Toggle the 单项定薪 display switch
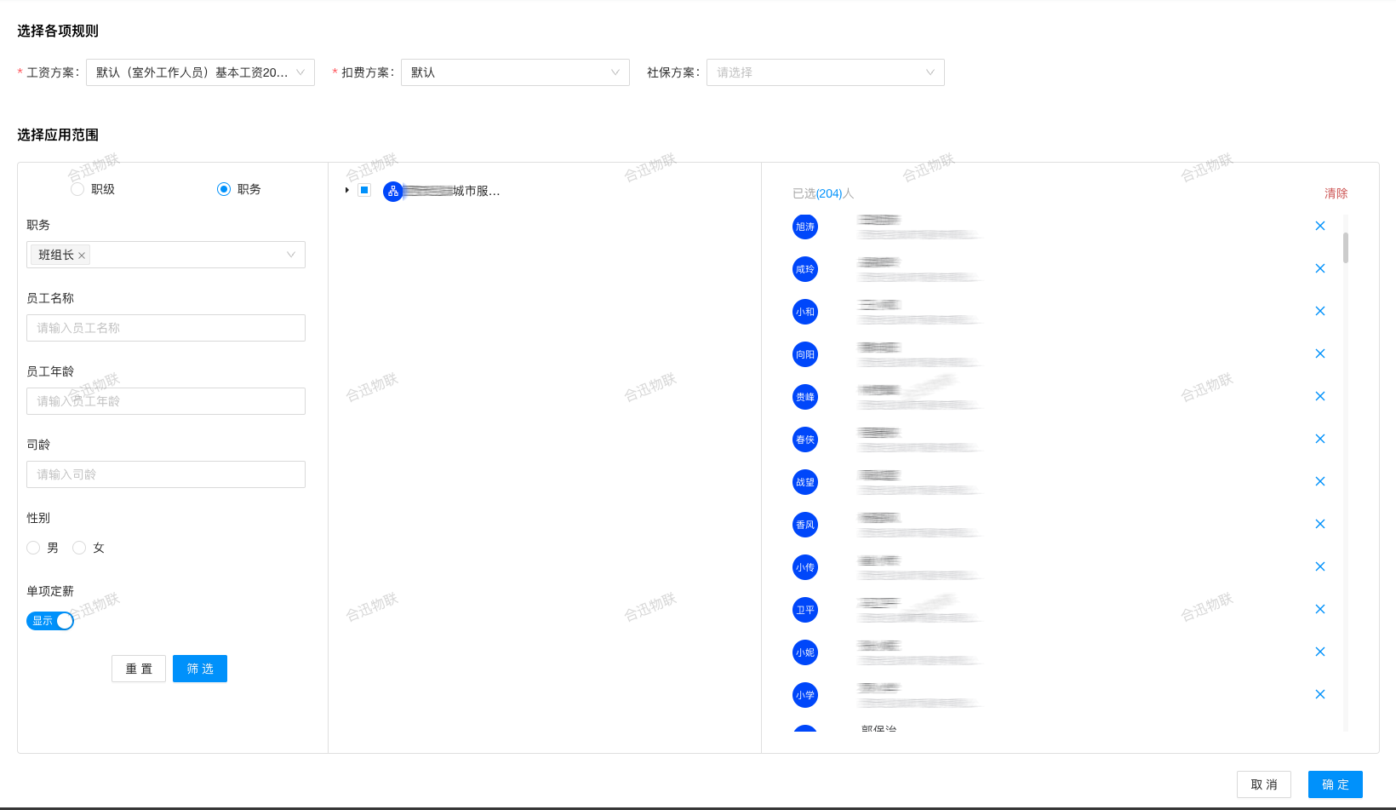 point(50,621)
